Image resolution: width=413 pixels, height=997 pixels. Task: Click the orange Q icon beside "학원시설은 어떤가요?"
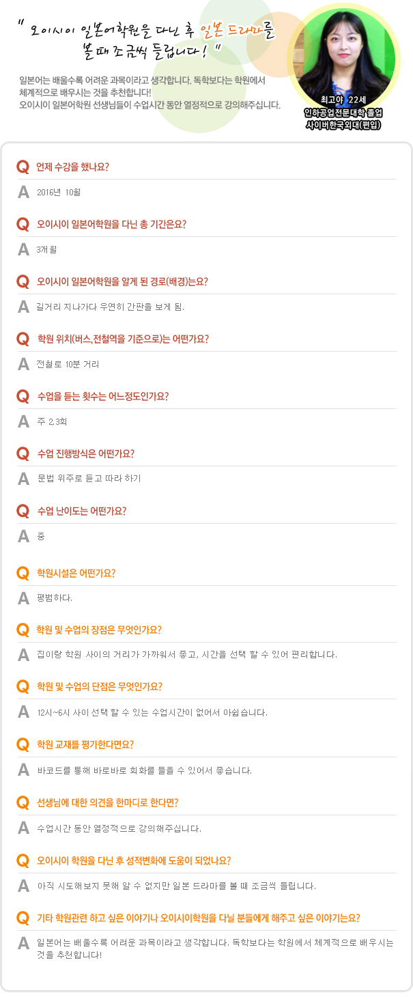(x=23, y=574)
